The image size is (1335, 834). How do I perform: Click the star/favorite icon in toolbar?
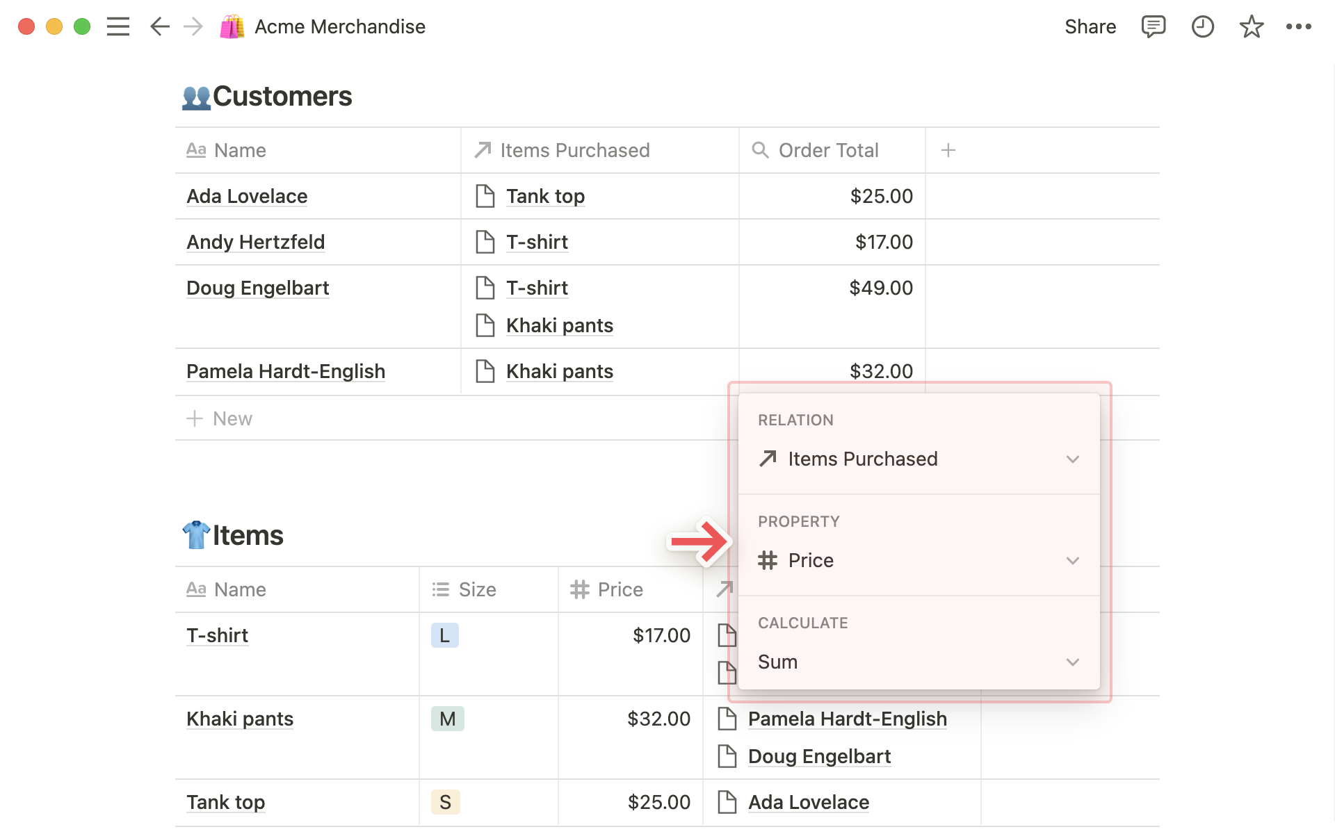(x=1252, y=26)
